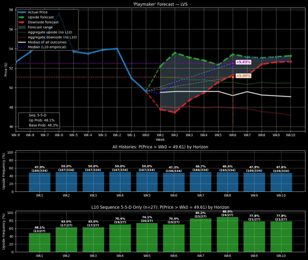This screenshot has width=308, height=260.
Task: Click the +5.83% annotation label
Action: pos(243,62)
